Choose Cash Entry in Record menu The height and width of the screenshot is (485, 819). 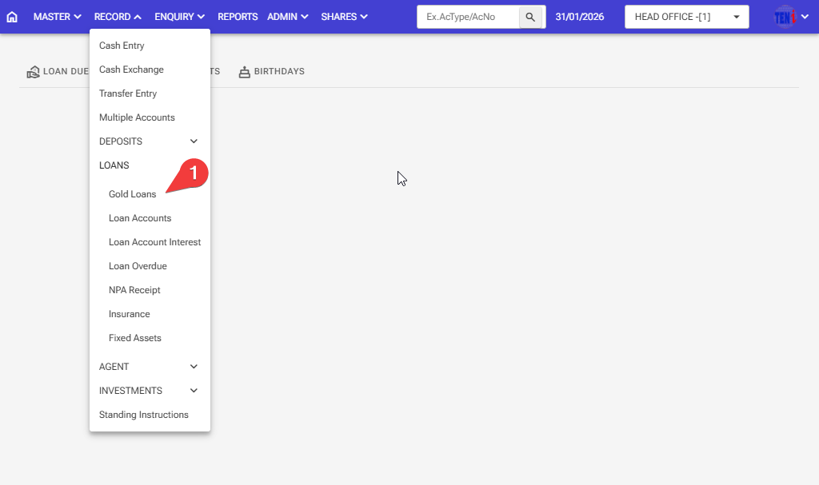point(122,46)
